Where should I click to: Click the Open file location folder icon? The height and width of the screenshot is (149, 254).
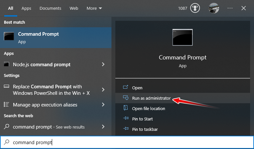coord(126,108)
